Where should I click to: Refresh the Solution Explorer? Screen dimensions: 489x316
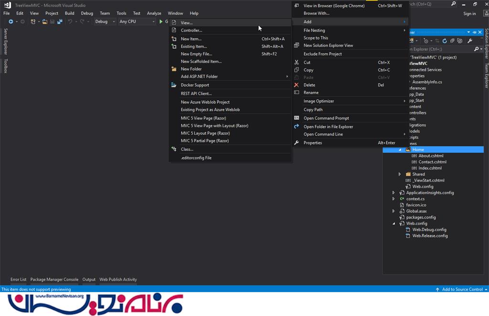click(x=445, y=41)
